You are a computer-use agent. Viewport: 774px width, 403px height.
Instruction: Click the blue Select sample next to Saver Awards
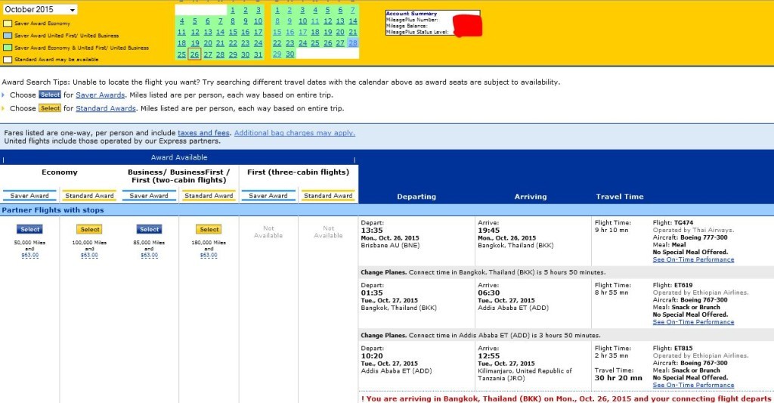tap(50, 95)
